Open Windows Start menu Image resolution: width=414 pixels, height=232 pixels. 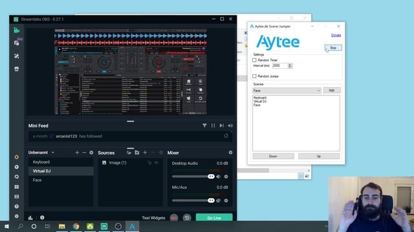(x=6, y=226)
